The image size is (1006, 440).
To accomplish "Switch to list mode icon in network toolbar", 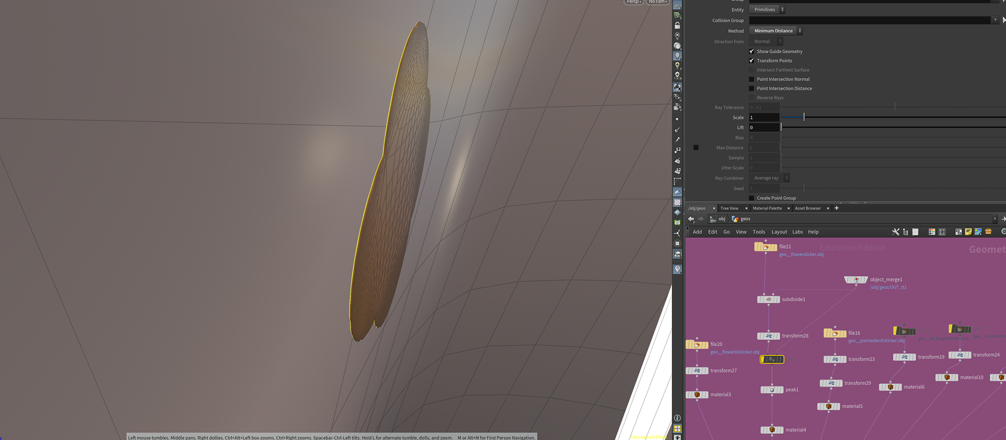I will pos(915,232).
